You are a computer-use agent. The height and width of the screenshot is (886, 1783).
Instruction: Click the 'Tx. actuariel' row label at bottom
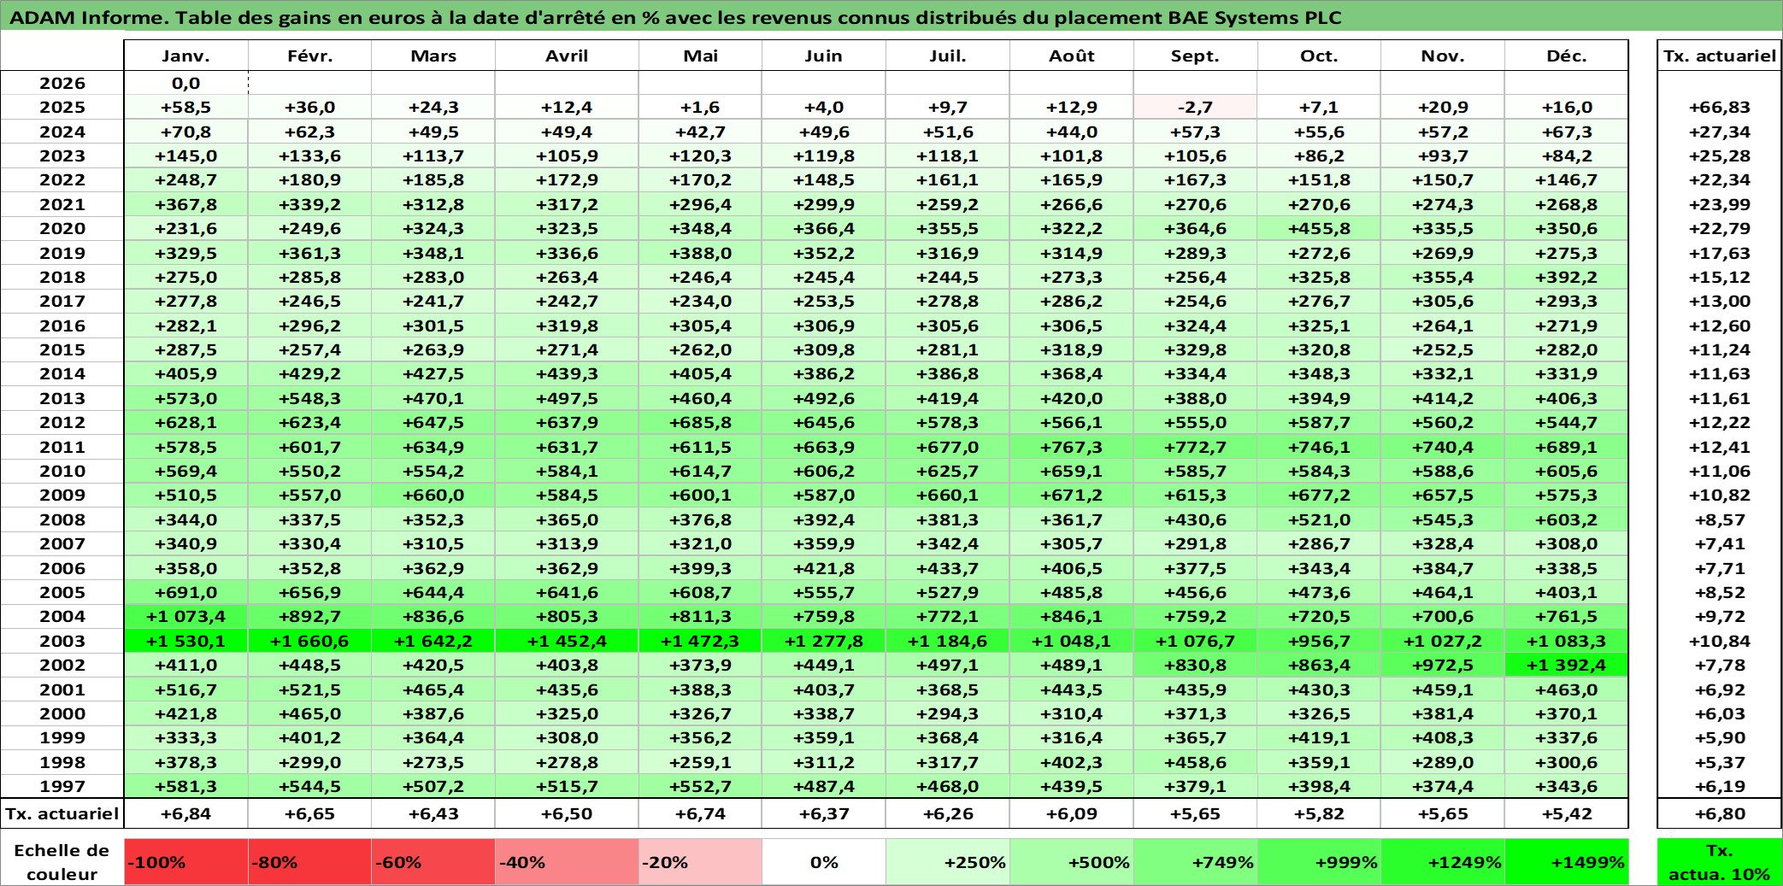coord(62,813)
